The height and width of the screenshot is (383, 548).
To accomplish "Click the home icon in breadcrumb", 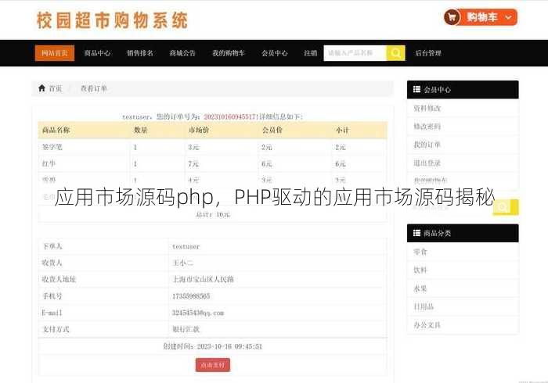I will pos(42,88).
